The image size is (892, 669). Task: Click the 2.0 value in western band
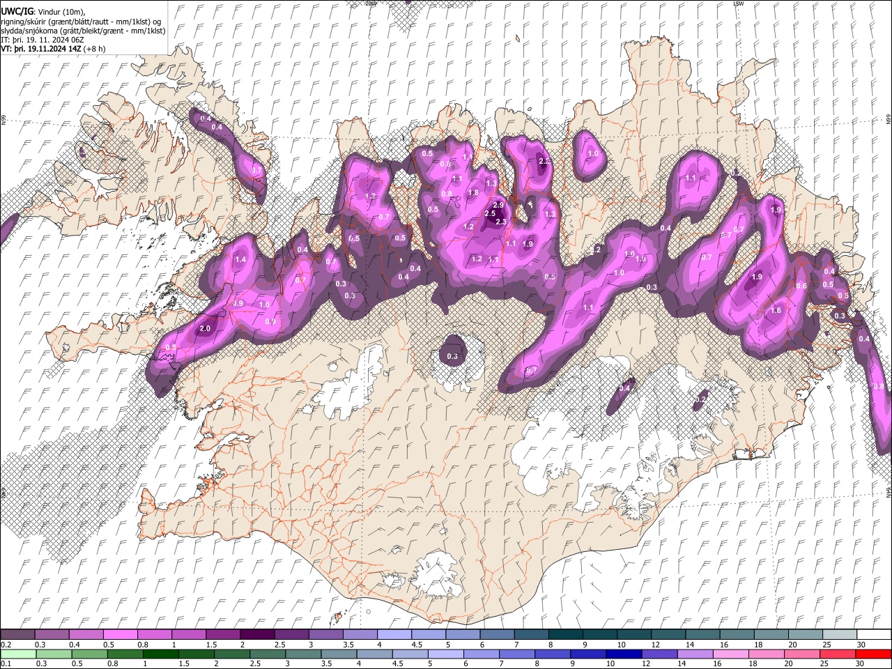[205, 328]
